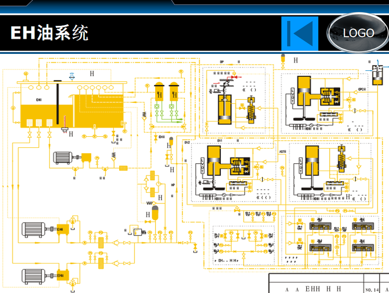Viewport: 389px width, 293px height.
Task: Click the LOGO oval badge
Action: coord(358,33)
